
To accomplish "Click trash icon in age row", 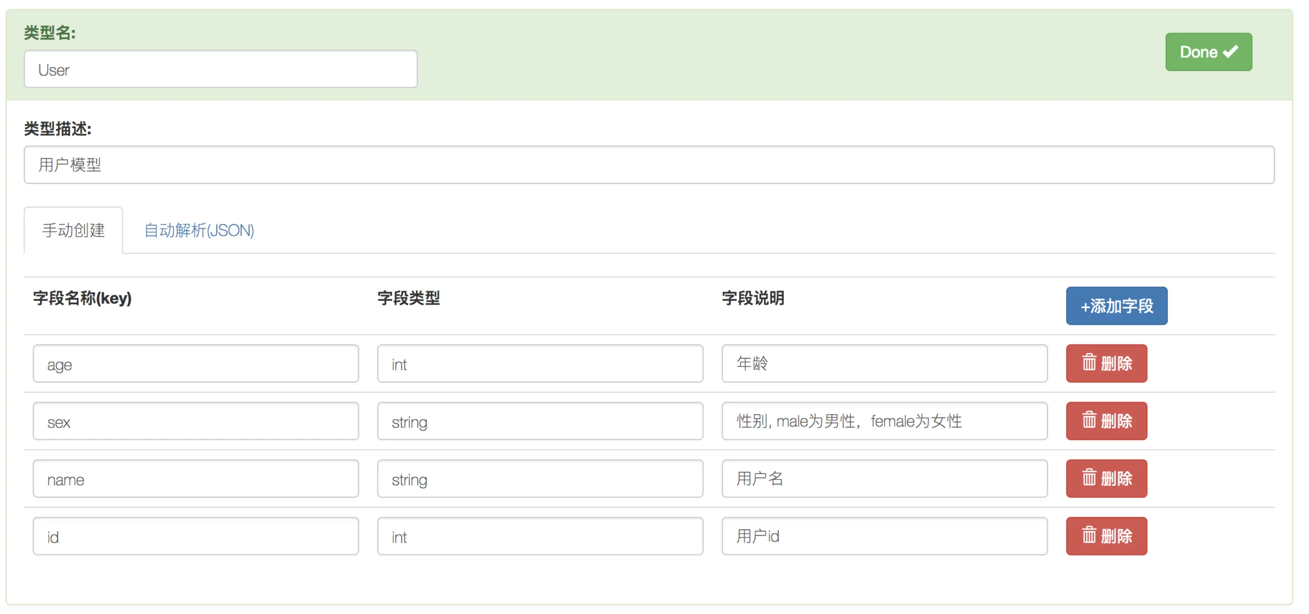I will coord(1089,363).
